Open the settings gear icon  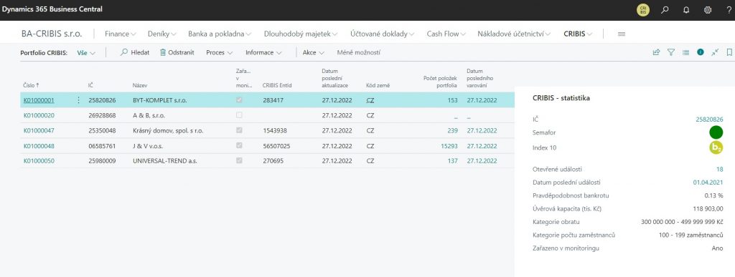708,10
